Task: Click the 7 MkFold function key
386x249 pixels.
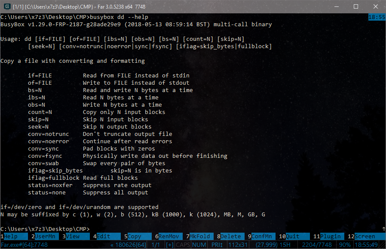Action: (x=199, y=237)
